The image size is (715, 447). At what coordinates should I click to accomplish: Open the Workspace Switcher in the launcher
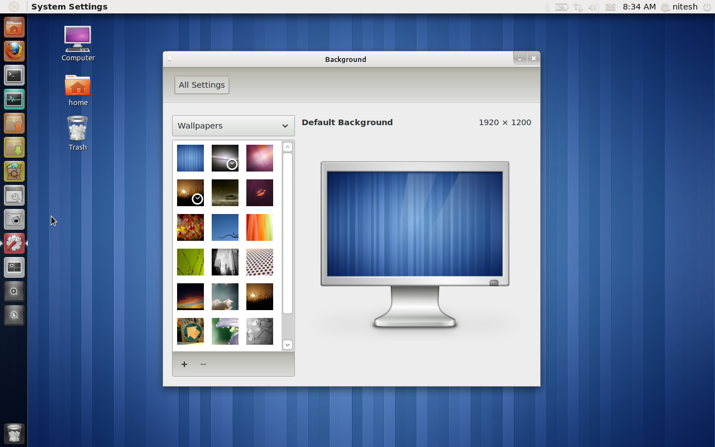point(14,267)
